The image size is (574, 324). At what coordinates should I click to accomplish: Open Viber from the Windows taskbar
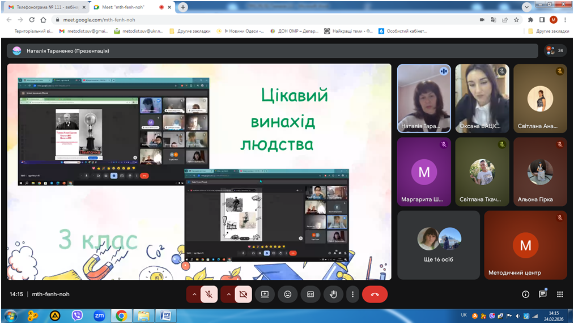point(77,316)
